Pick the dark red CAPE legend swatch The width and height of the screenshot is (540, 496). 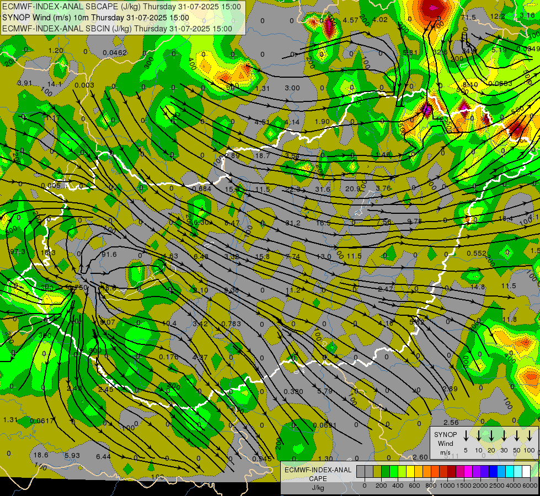(x=452, y=472)
